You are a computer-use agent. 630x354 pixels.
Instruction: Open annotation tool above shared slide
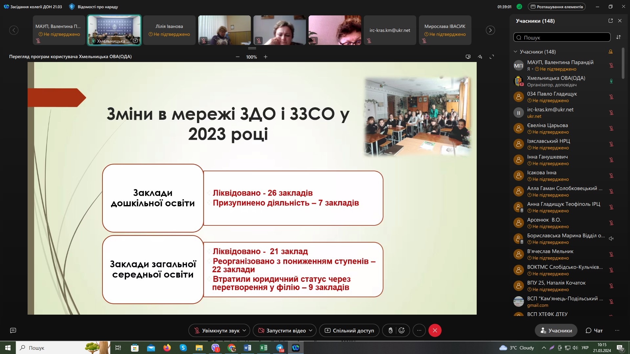[x=480, y=57]
